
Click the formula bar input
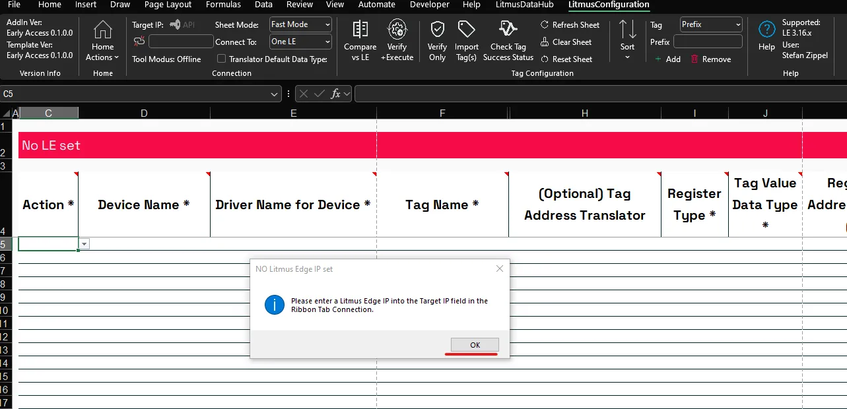click(601, 94)
